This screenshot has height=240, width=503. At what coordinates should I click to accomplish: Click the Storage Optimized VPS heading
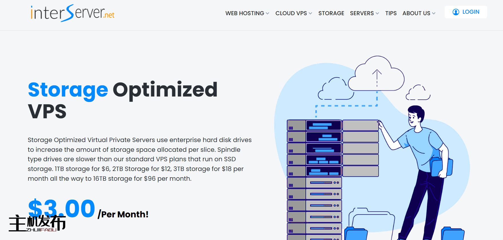(x=122, y=100)
